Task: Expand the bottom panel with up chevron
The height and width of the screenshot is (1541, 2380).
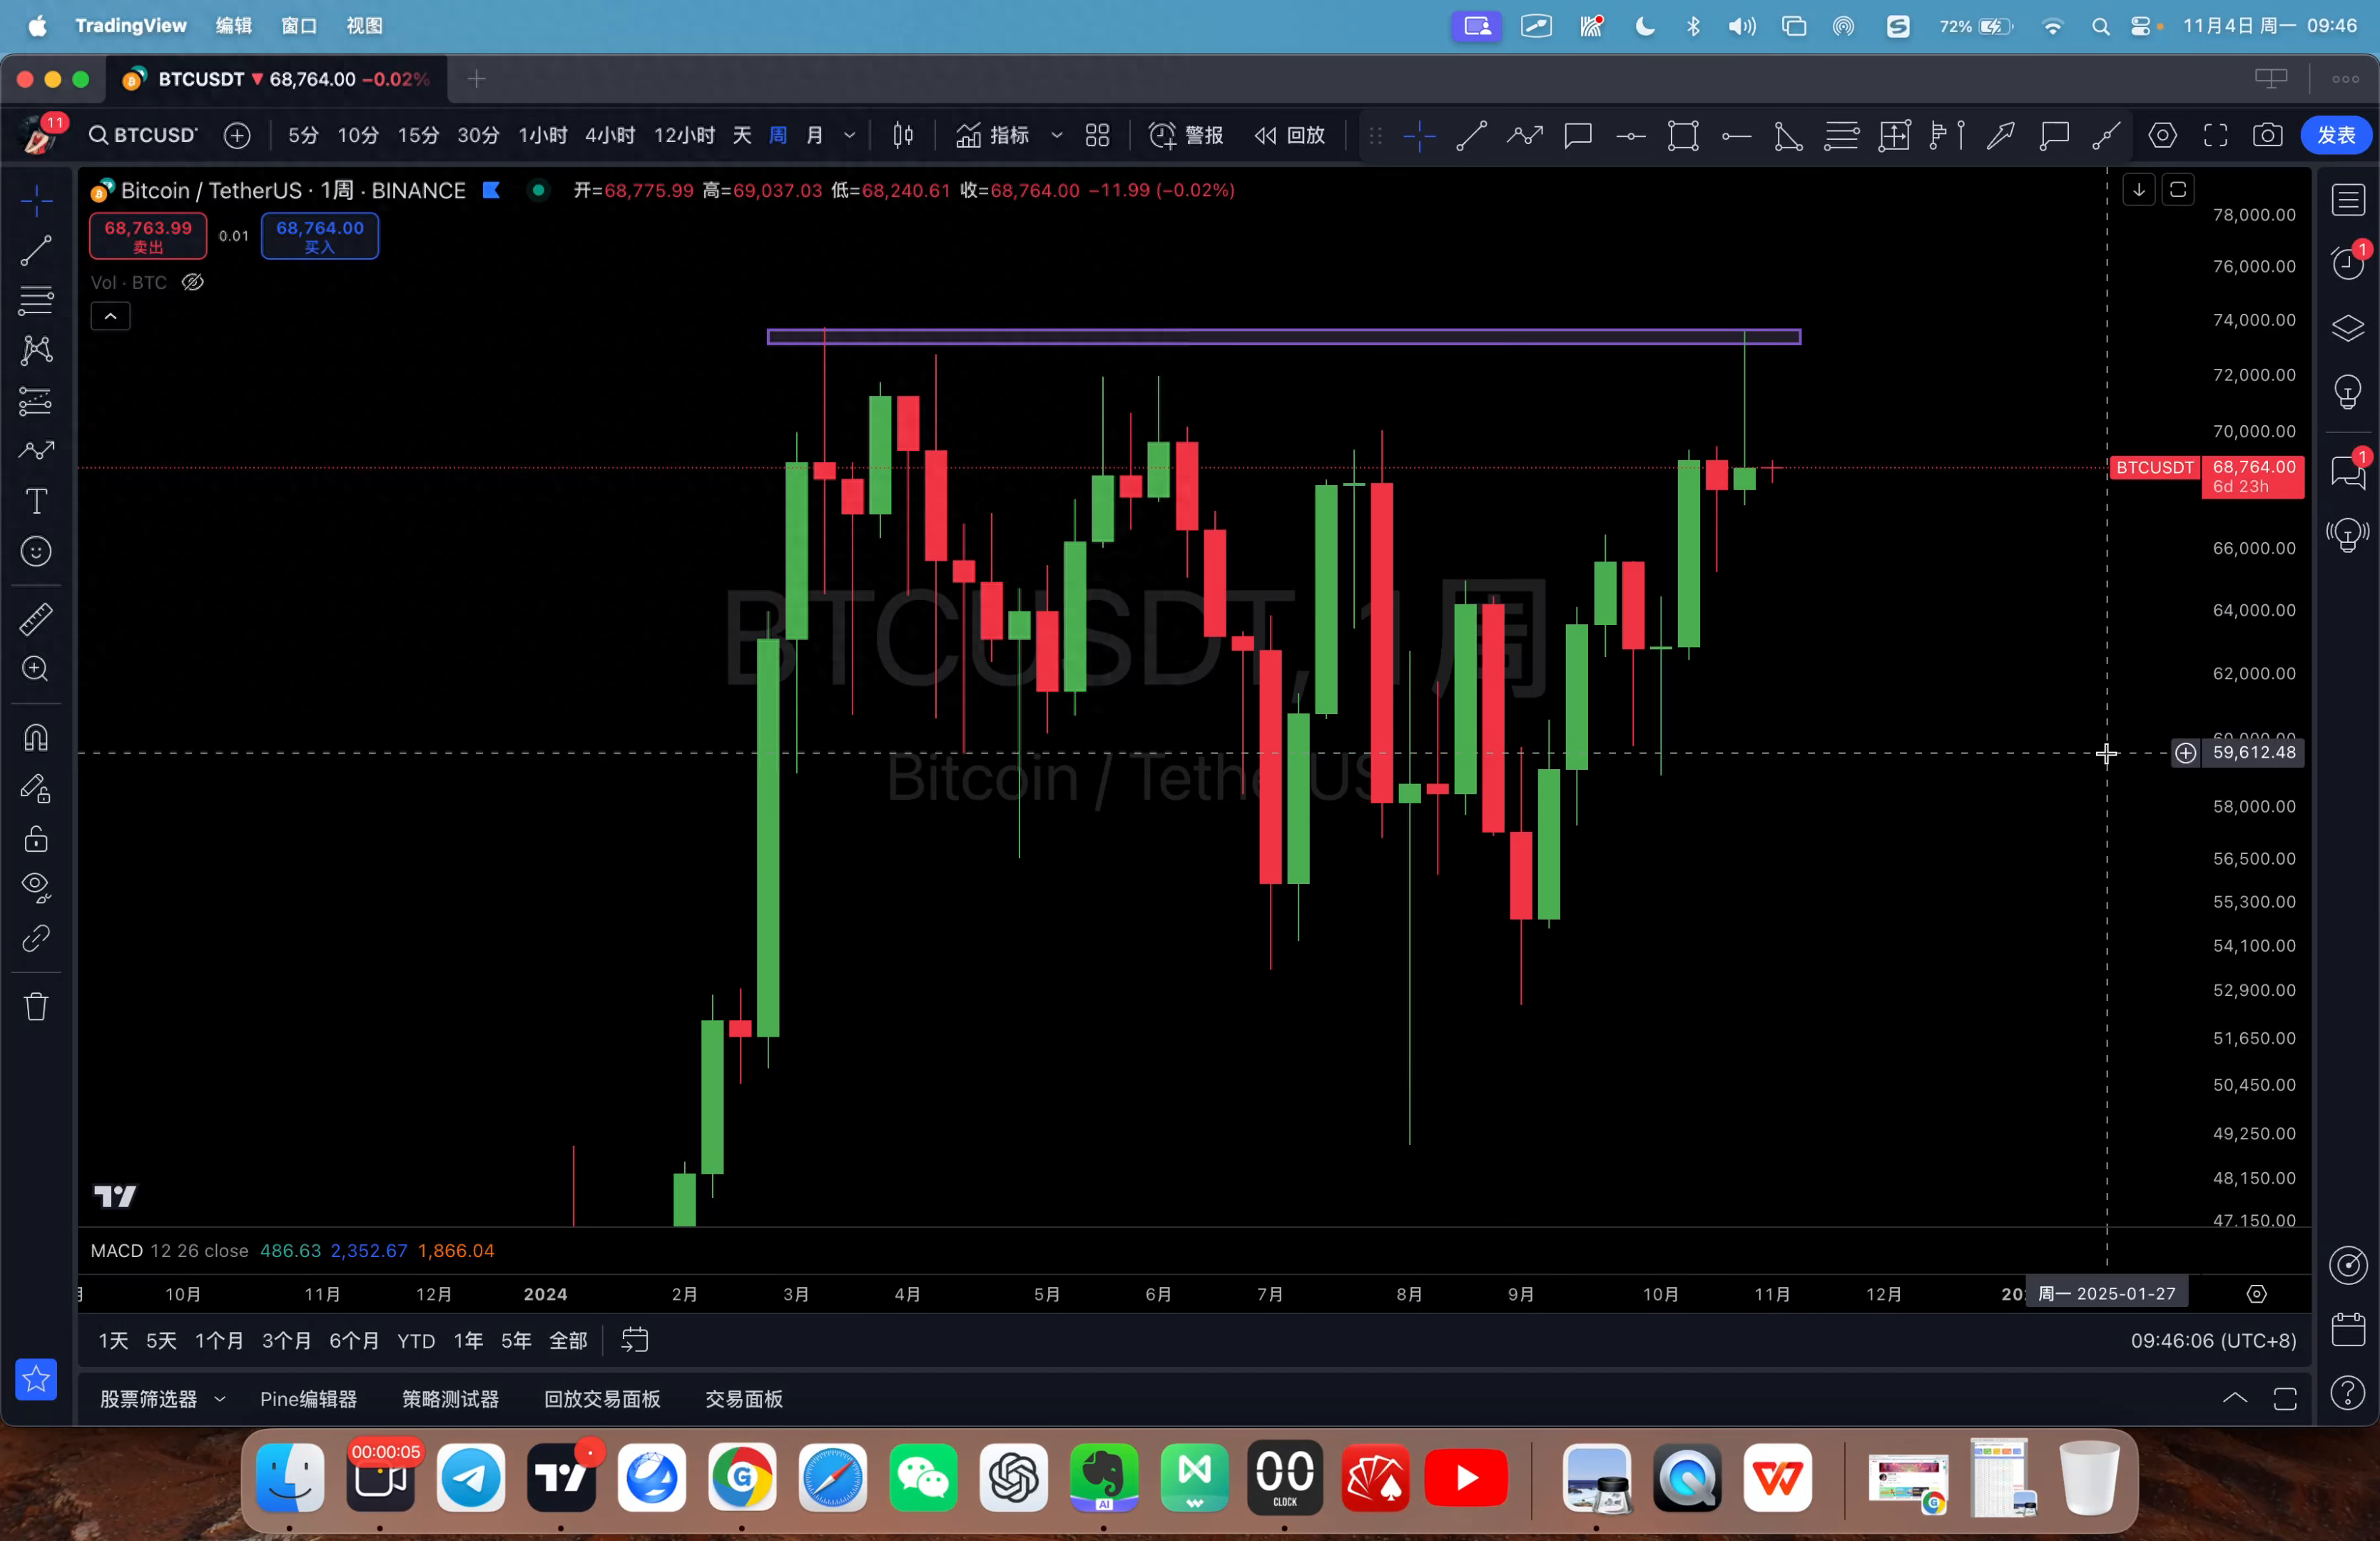Action: 2235,1398
